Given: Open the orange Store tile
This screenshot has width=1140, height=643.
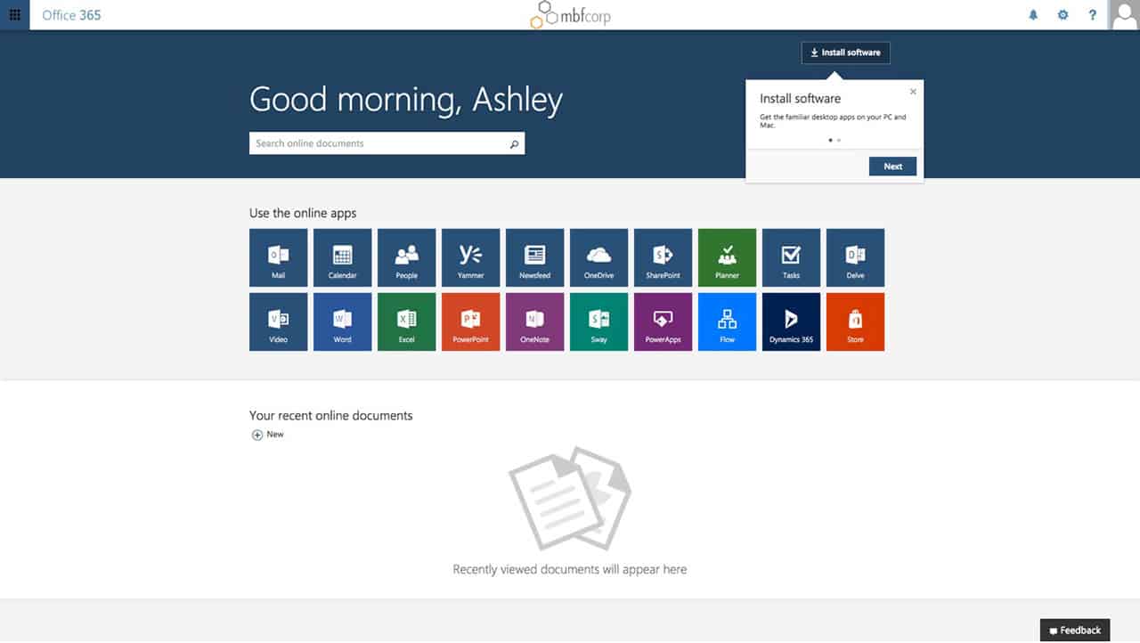Looking at the screenshot, I should click(x=856, y=321).
